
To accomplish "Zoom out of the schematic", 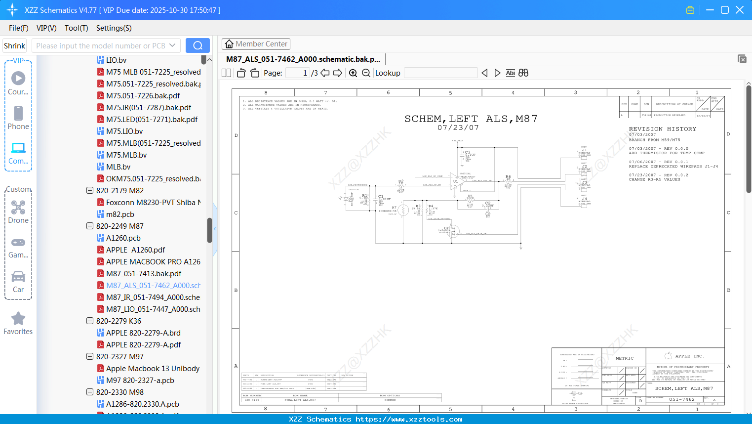I will click(x=366, y=73).
